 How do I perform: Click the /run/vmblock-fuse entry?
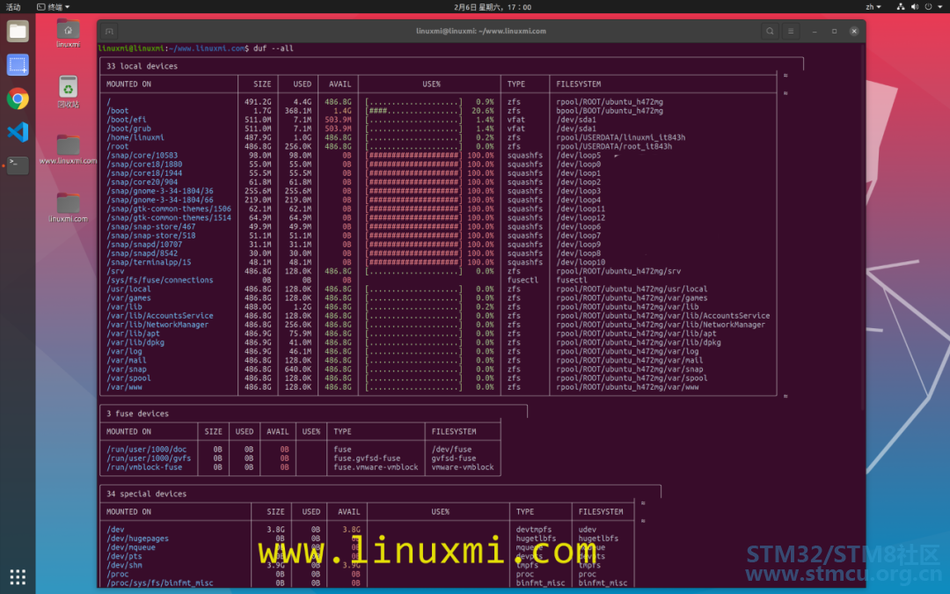tap(144, 467)
